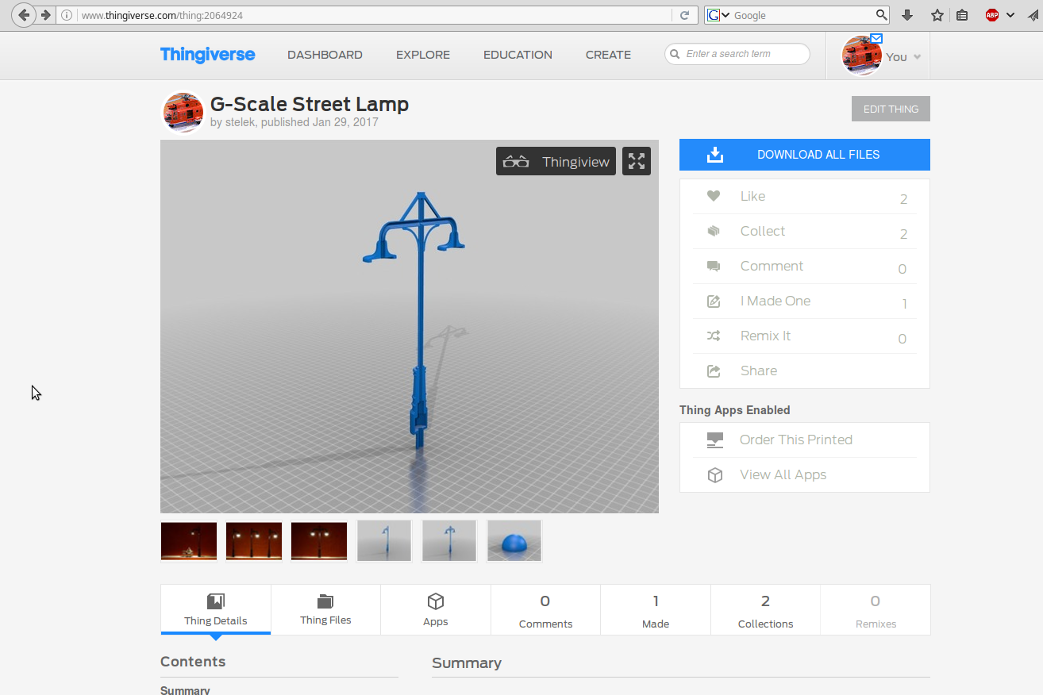Switch to the Thing Files tab
Image resolution: width=1043 pixels, height=695 pixels.
point(325,609)
